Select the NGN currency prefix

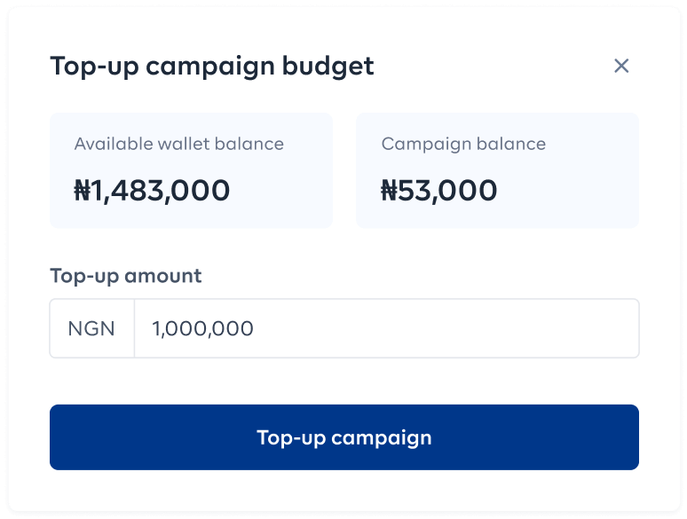coord(91,328)
